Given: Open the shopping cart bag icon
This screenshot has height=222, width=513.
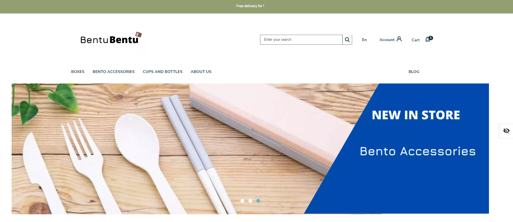Looking at the screenshot, I should tap(428, 39).
